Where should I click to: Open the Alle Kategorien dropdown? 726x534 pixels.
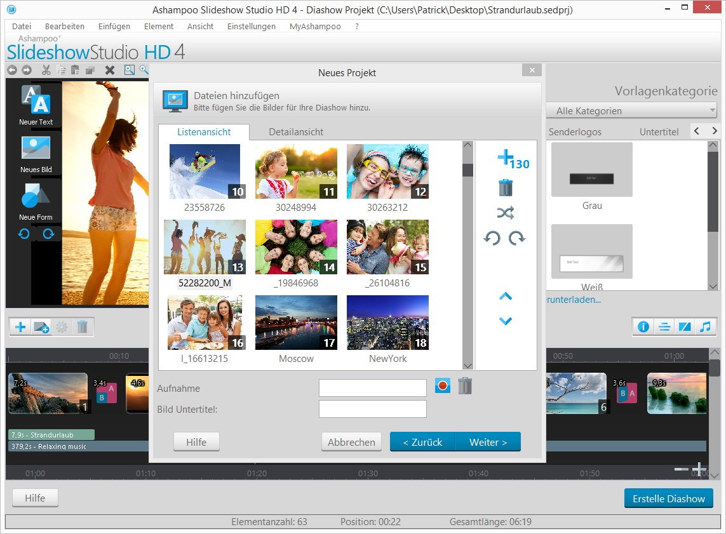[631, 110]
